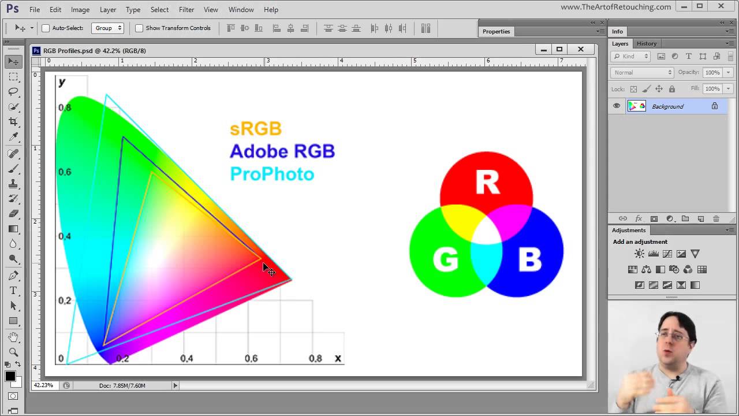Select the Quick Selection tool

13,107
